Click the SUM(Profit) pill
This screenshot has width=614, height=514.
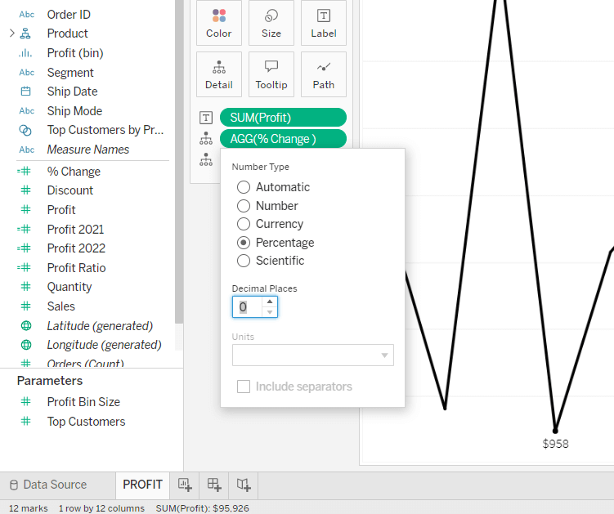point(283,118)
